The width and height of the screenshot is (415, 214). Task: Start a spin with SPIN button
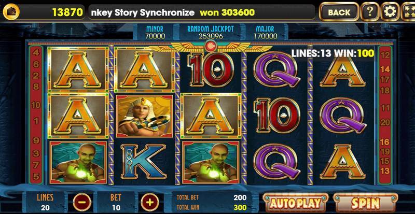365,203
